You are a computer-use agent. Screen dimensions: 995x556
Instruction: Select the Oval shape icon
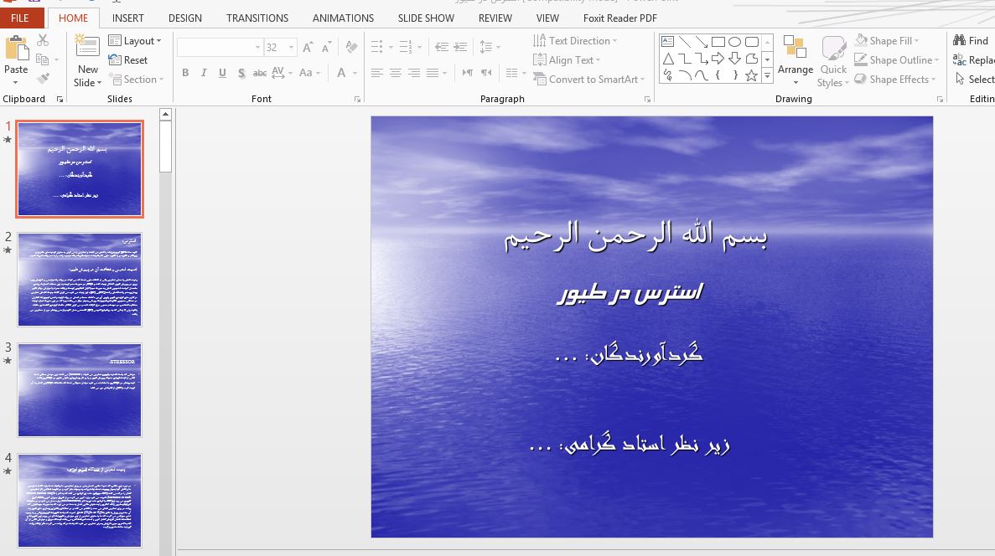pyautogui.click(x=735, y=42)
